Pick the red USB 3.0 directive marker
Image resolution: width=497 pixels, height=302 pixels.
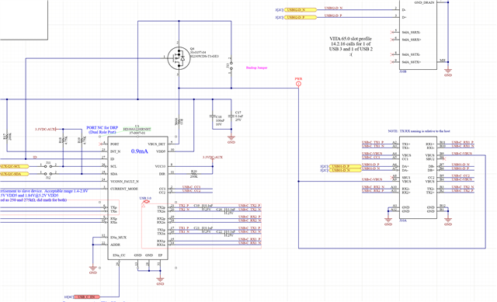pyautogui.click(x=146, y=202)
